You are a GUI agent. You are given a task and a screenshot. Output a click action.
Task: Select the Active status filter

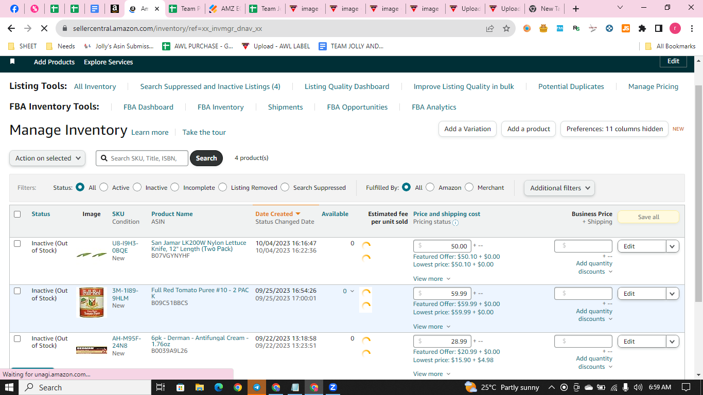[104, 187]
